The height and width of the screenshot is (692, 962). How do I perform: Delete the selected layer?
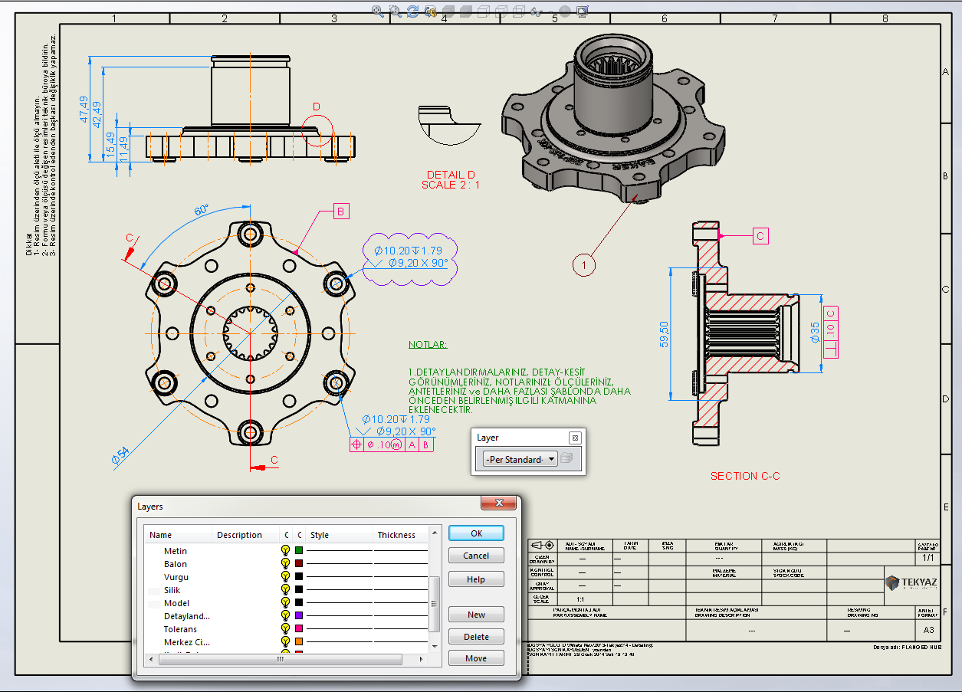[x=475, y=636]
